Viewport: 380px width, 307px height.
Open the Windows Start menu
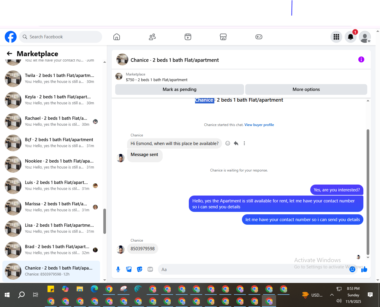[x=7, y=295]
